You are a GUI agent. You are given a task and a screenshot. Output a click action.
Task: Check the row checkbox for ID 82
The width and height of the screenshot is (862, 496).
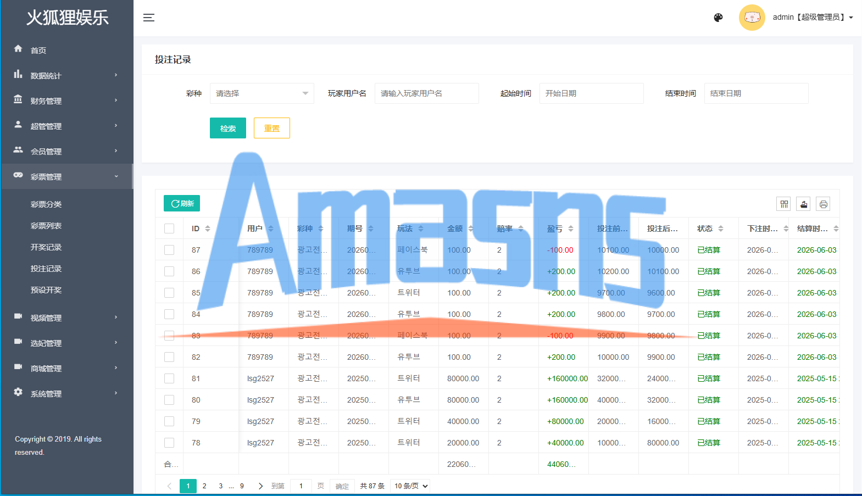[169, 357]
